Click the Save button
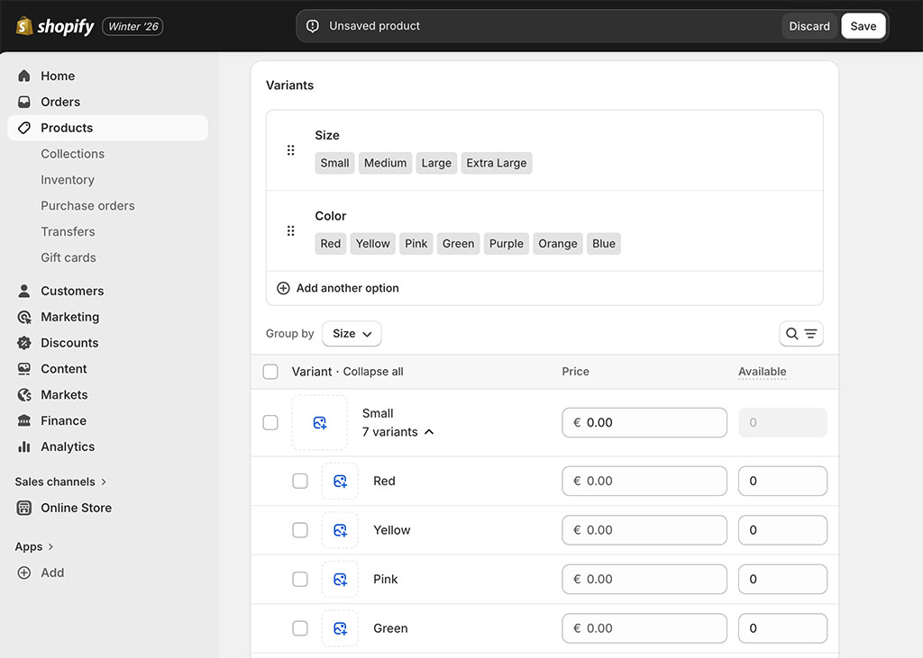This screenshot has height=658, width=923. pos(863,26)
